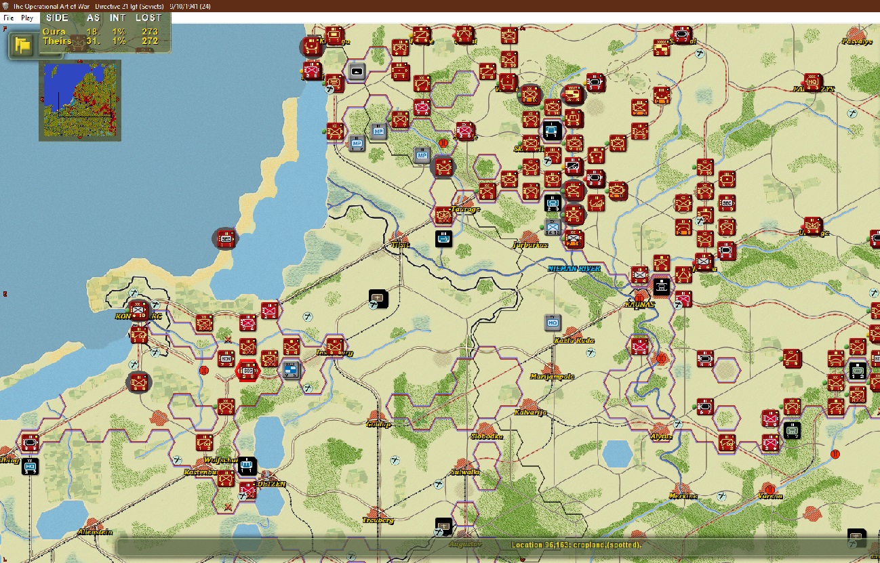
Task: Select the red unit at Insterburg
Action: click(334, 346)
